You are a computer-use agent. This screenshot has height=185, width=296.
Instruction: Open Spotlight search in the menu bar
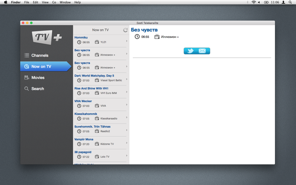[290, 2]
